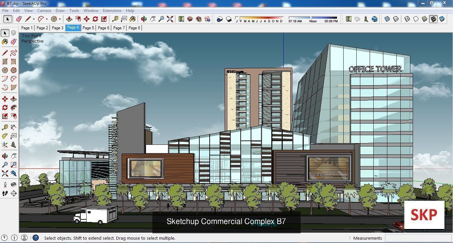Switch to Page 5 scene tab
Image resolution: width=453 pixels, height=243 pixels.
tap(88, 28)
